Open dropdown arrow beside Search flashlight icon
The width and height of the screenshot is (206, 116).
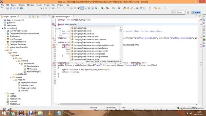coord(134,8)
